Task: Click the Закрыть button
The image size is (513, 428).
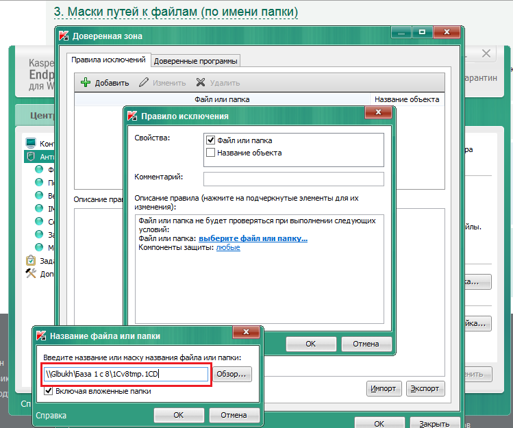Action: pyautogui.click(x=434, y=423)
